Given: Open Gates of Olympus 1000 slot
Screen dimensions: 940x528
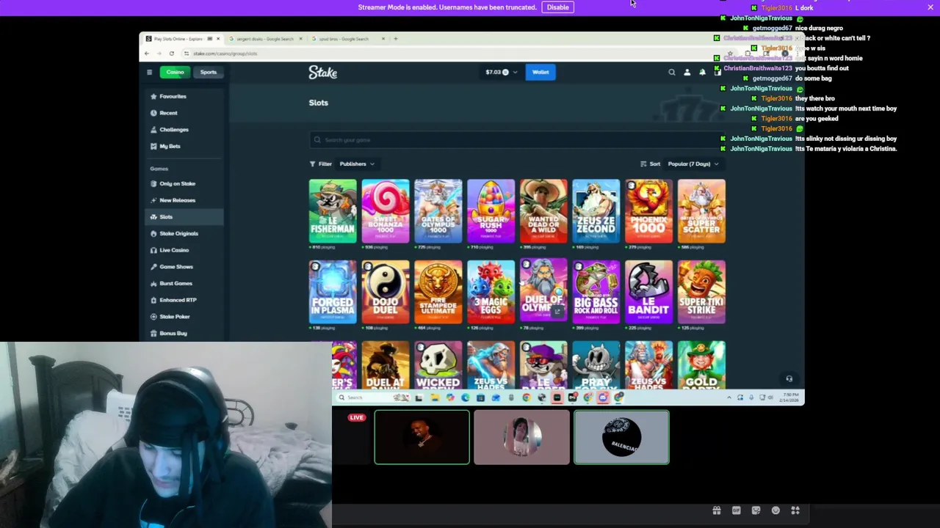Looking at the screenshot, I should tap(438, 210).
